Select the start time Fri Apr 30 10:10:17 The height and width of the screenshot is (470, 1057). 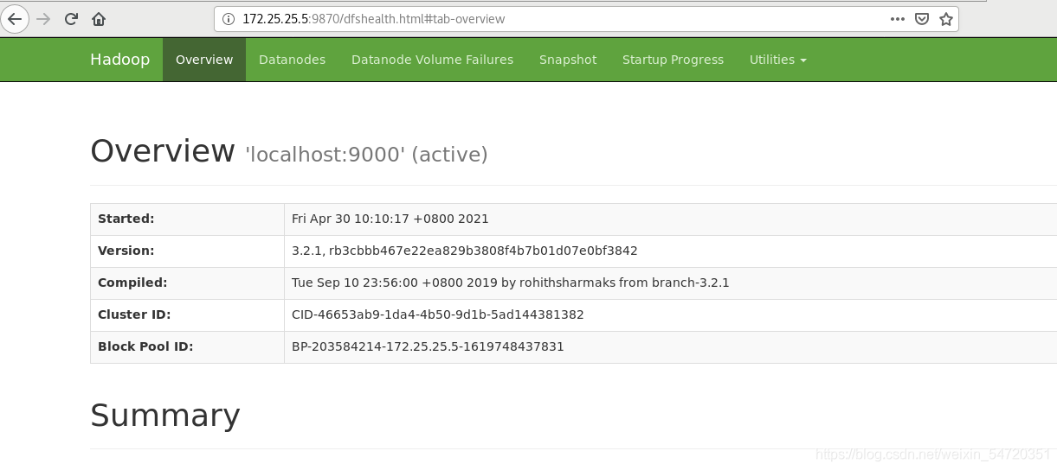(390, 219)
